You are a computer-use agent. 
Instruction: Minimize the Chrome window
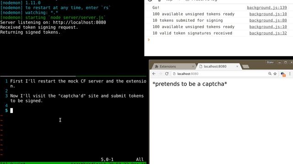coord(280,62)
